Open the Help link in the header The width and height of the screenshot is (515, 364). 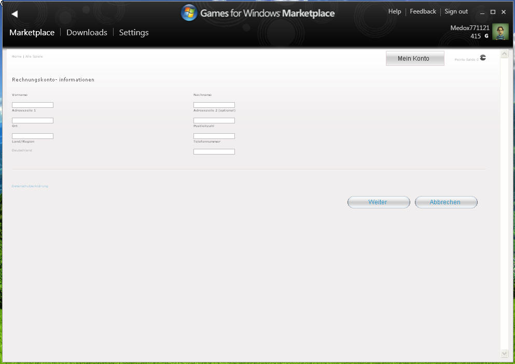[x=395, y=11]
